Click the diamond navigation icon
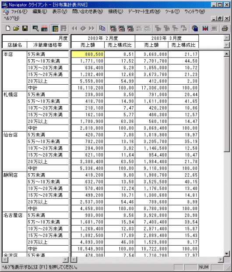 [x=83, y=29]
